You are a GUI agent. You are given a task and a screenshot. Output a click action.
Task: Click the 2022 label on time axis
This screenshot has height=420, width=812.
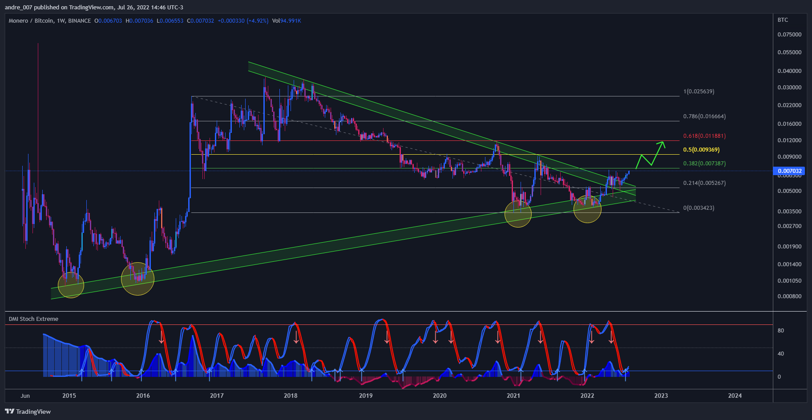(587, 396)
